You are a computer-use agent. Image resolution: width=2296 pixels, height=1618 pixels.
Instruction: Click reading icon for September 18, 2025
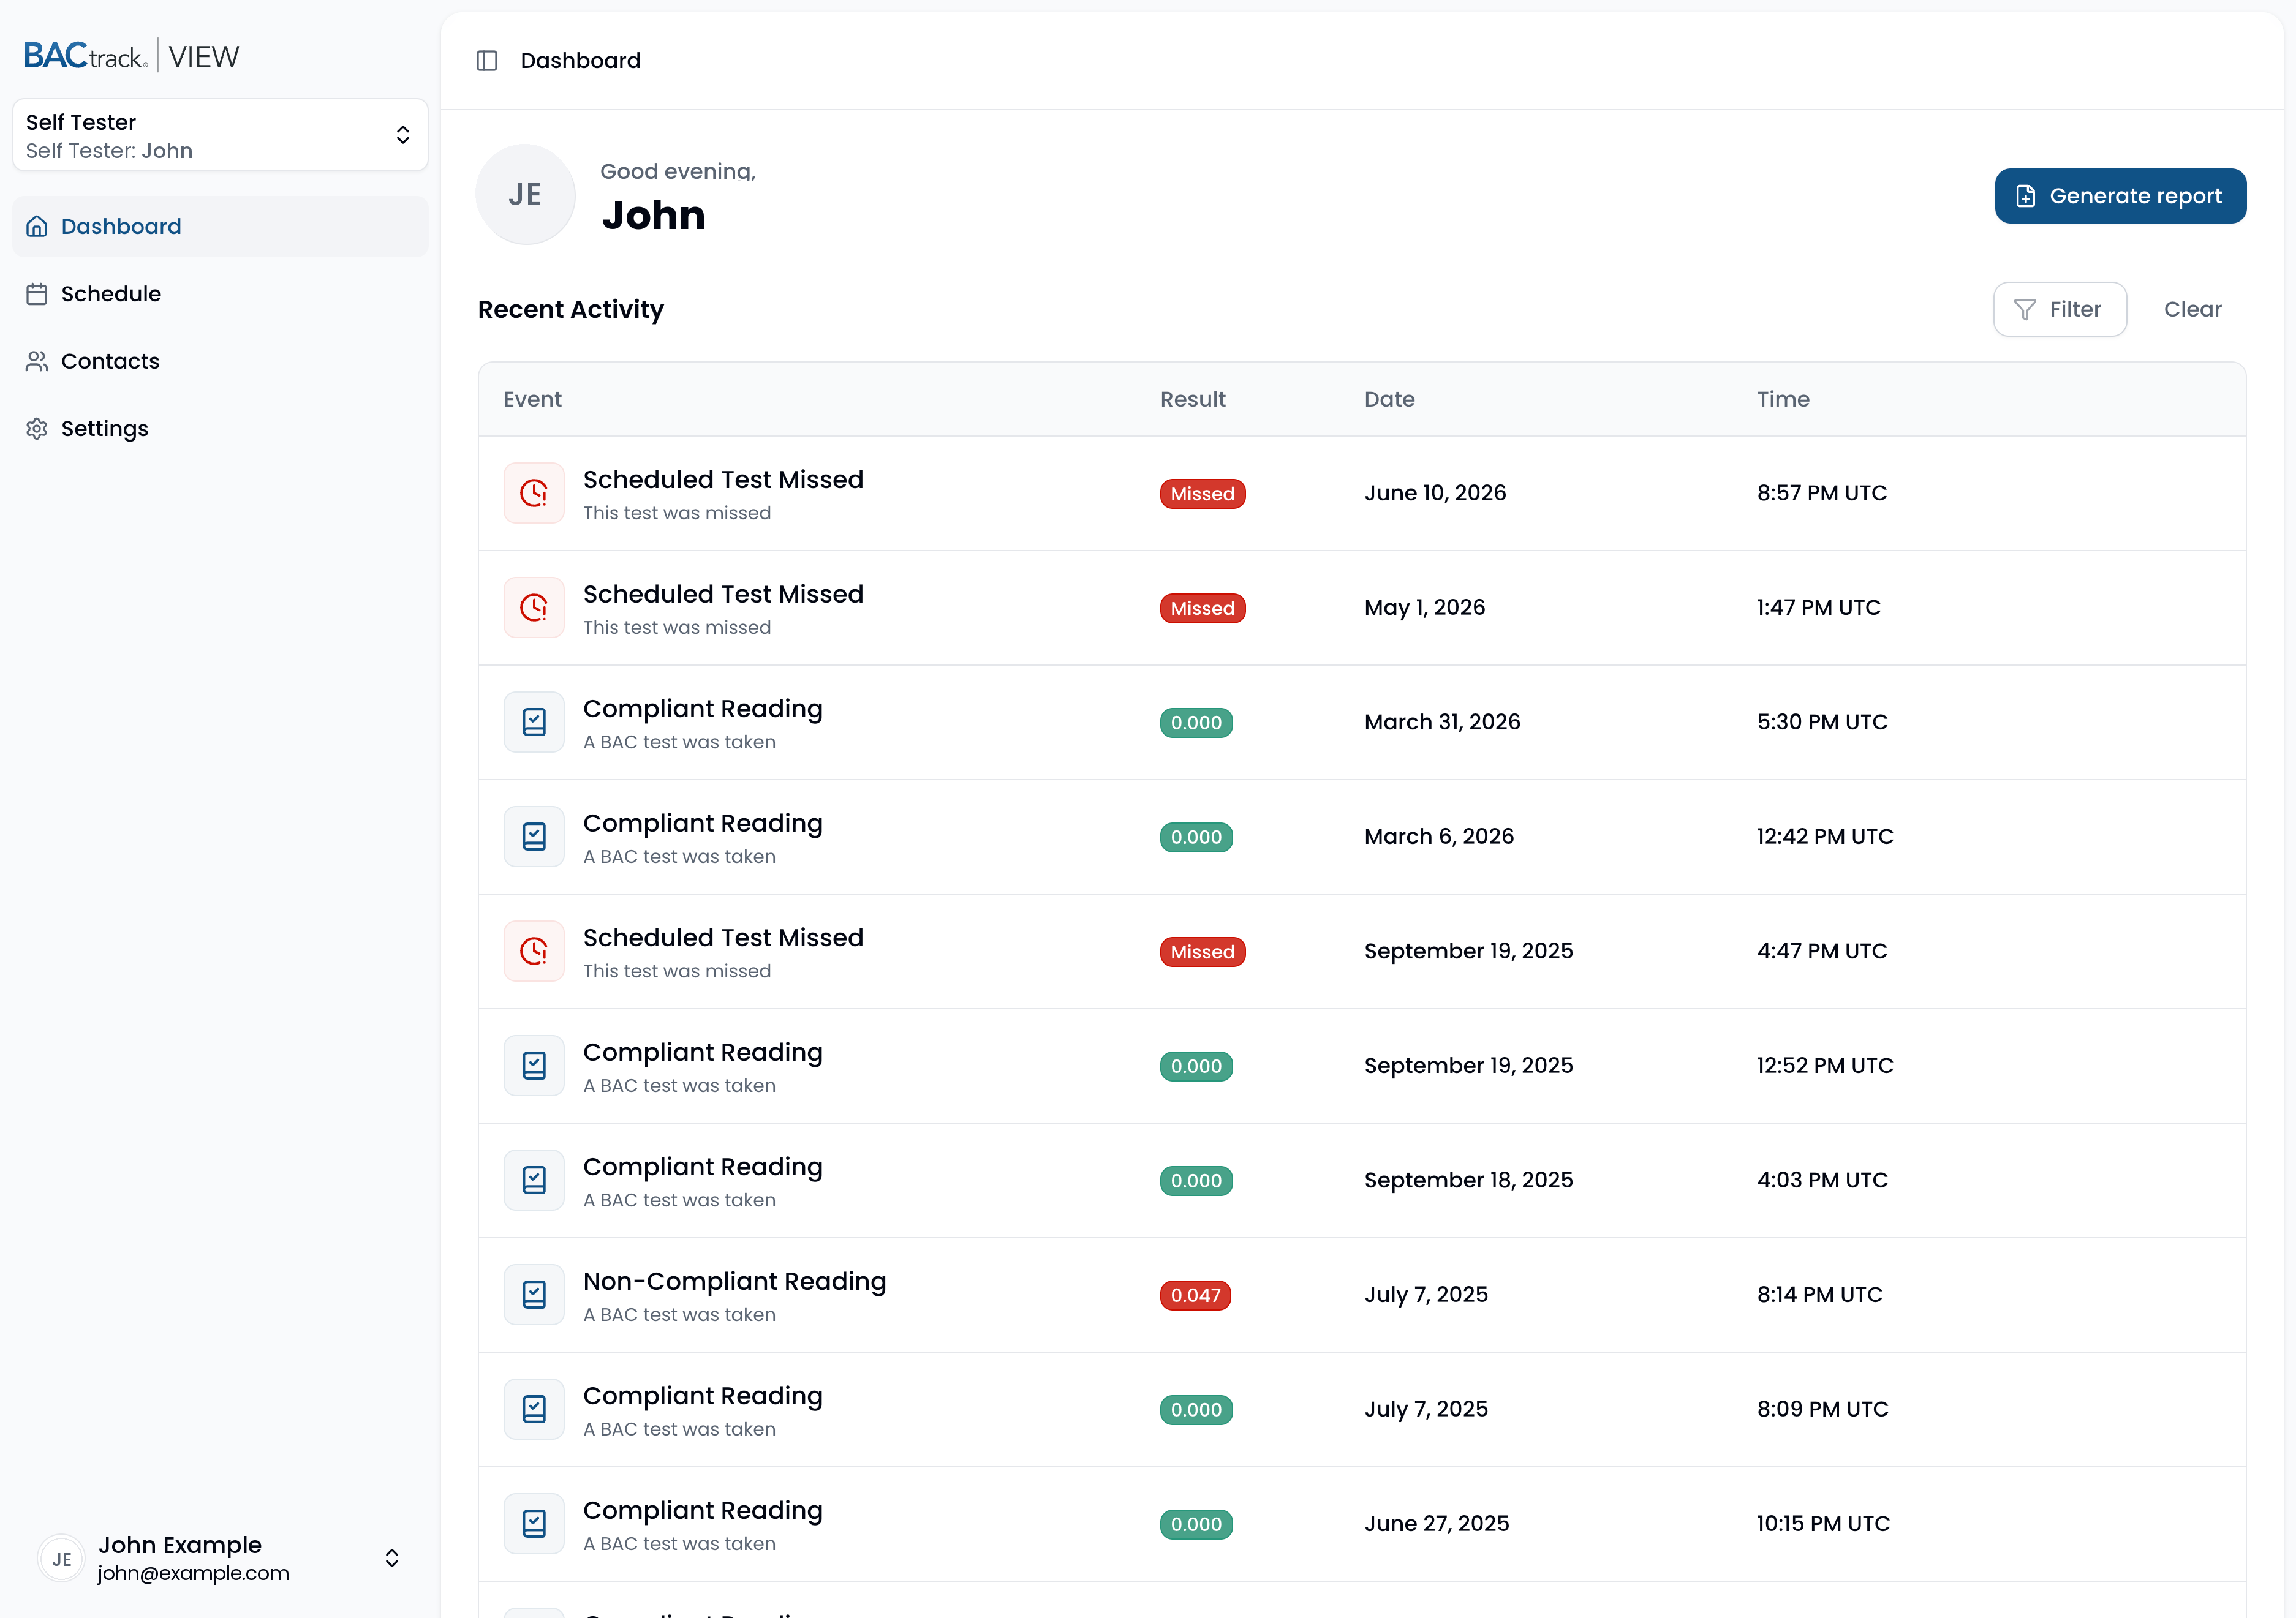point(534,1180)
